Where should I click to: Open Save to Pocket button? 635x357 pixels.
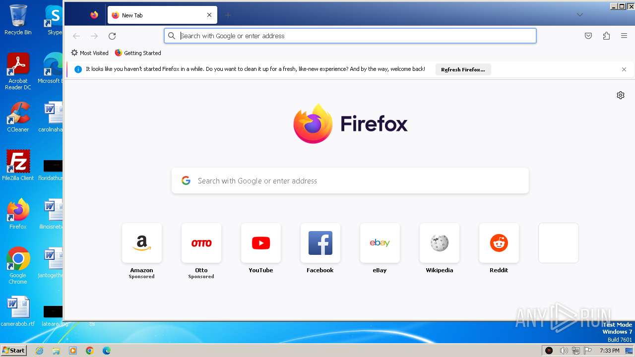(x=588, y=36)
